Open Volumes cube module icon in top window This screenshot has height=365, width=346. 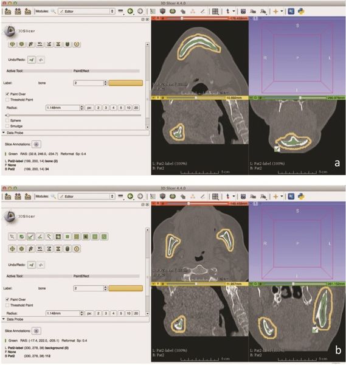pyautogui.click(x=162, y=11)
